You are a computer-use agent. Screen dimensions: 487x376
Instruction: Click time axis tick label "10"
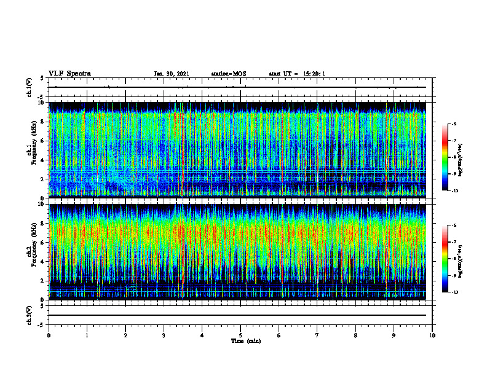[x=432, y=335]
